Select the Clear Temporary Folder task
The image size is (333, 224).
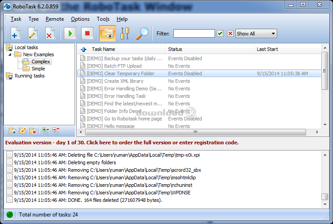pos(199,73)
